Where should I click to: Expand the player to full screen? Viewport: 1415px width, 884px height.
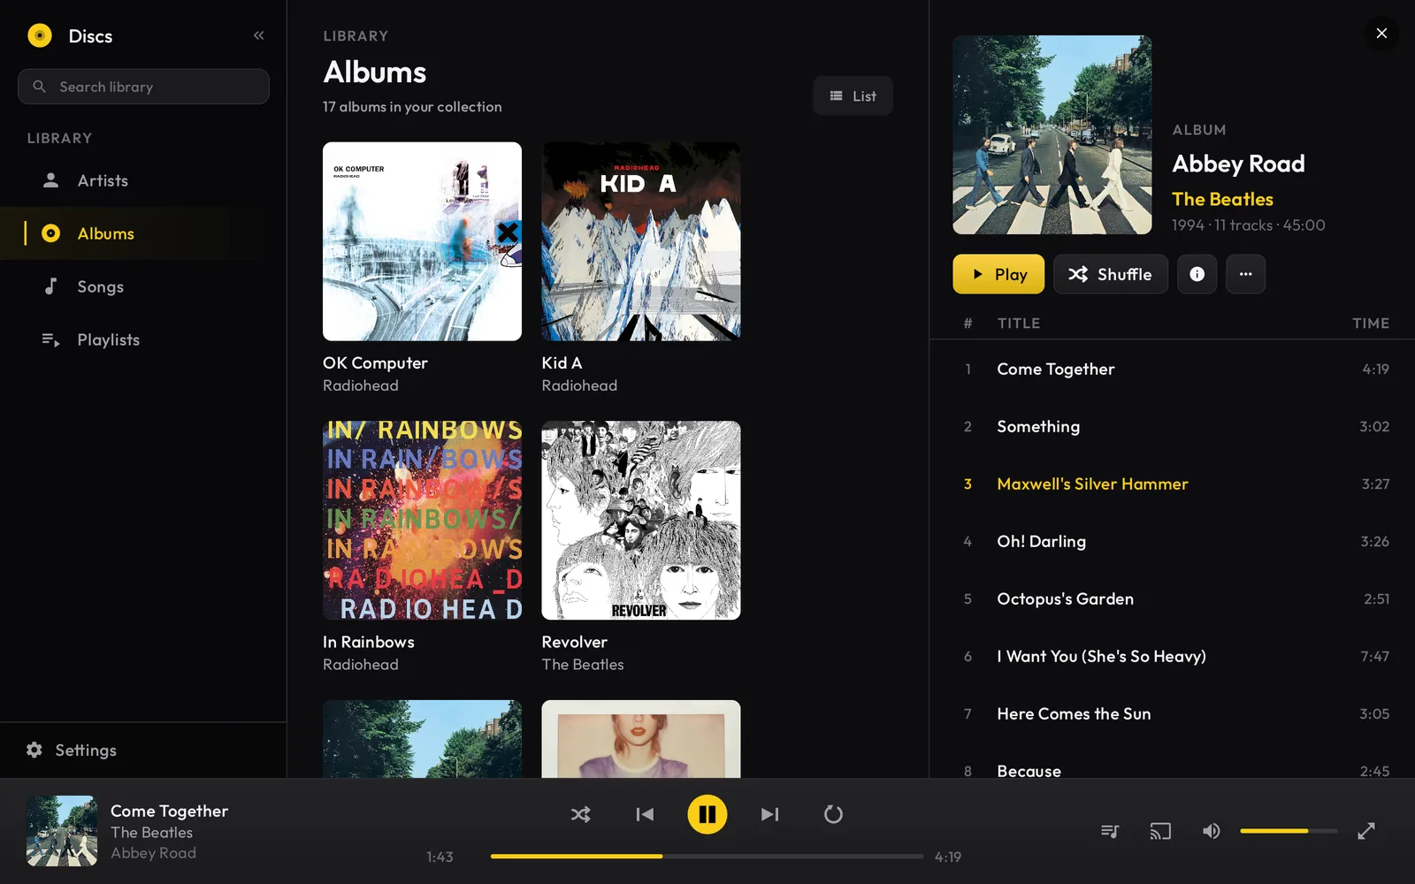pos(1366,831)
